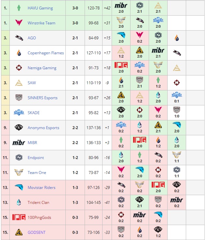Open the SAW team page link
Viewport: 206px width, 240px height.
[x=32, y=83]
